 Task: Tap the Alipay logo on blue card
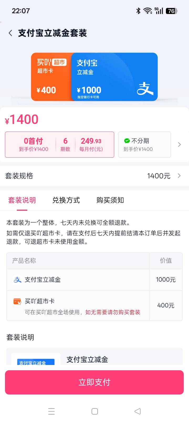pos(145,88)
